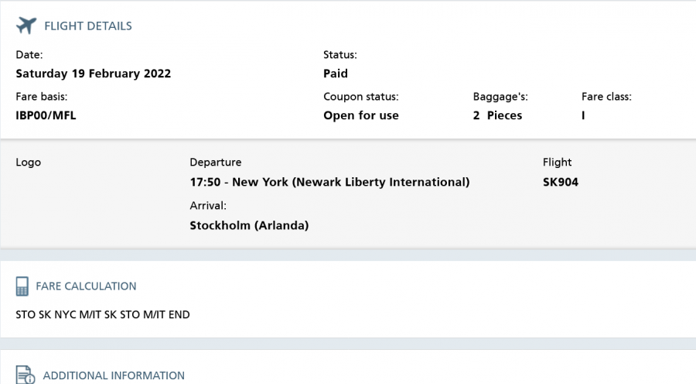
Task: Click the Open for use coupon status
Action: 361,116
